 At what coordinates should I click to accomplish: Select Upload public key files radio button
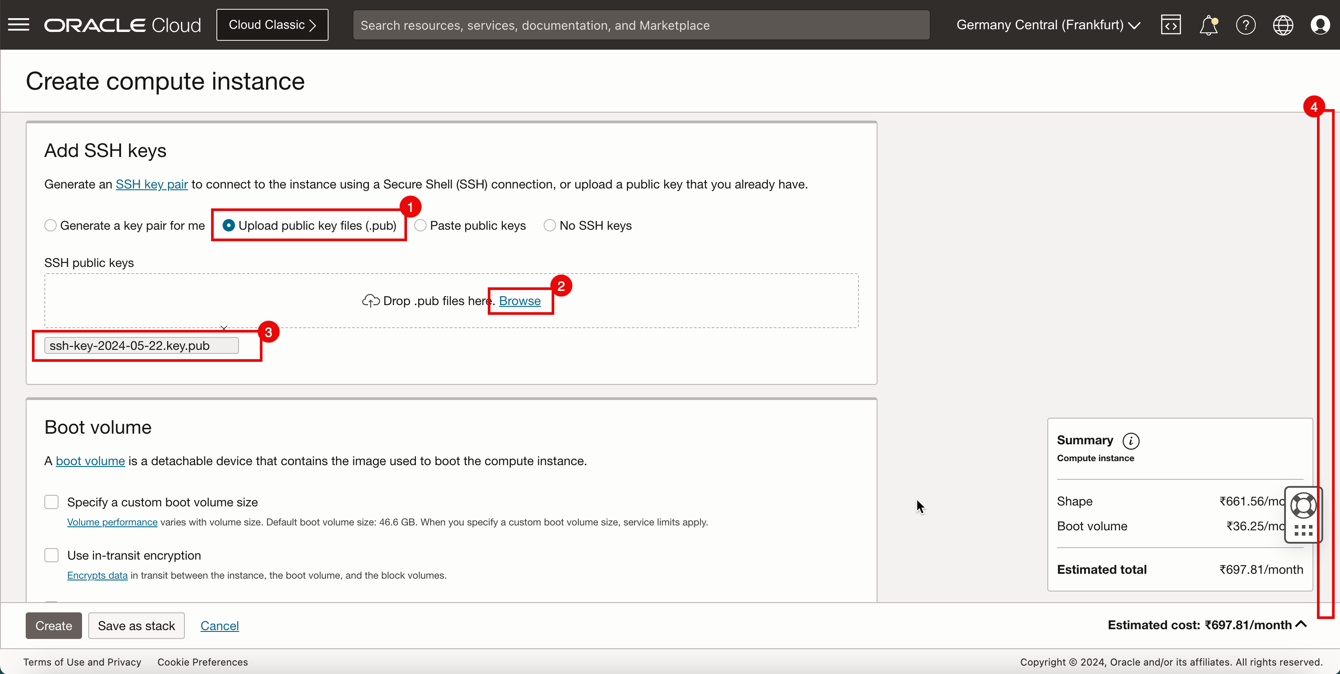click(228, 225)
